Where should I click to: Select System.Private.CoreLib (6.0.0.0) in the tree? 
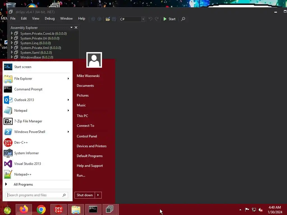click(x=43, y=34)
